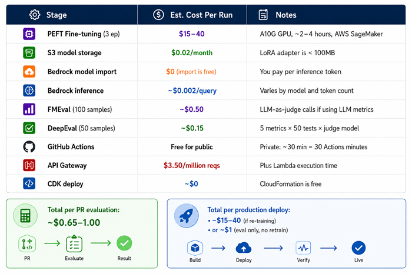Click the 'Total per PR evaluation:' heading
The height and width of the screenshot is (274, 412).
[x=84, y=210]
